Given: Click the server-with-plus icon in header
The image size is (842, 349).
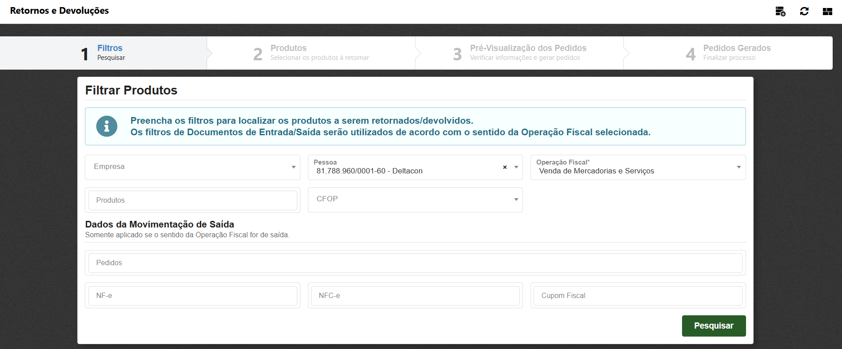Looking at the screenshot, I should click(x=780, y=12).
